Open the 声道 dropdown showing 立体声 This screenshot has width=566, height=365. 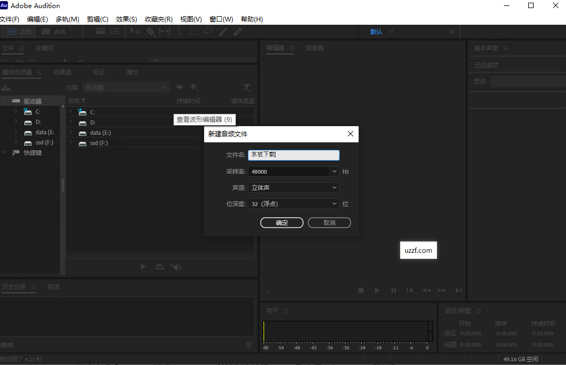point(293,187)
